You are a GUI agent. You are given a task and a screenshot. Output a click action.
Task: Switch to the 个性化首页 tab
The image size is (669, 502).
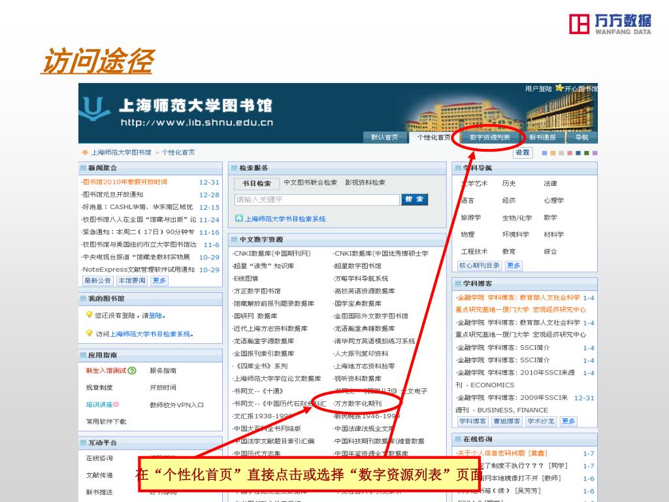433,137
